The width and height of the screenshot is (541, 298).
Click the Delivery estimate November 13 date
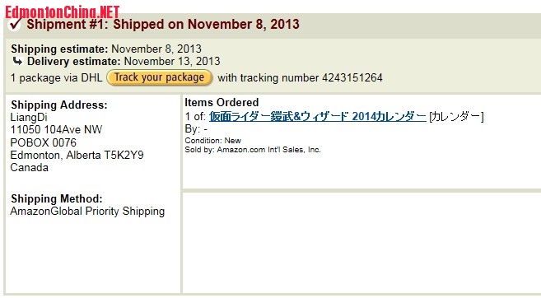(172, 62)
